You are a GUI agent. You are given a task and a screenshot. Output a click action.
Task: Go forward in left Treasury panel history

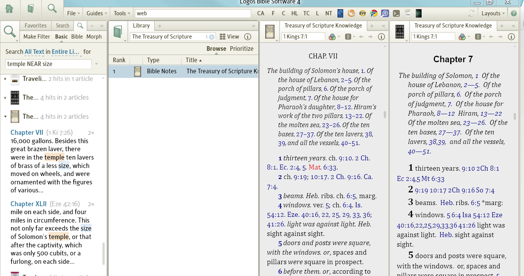click(370, 37)
